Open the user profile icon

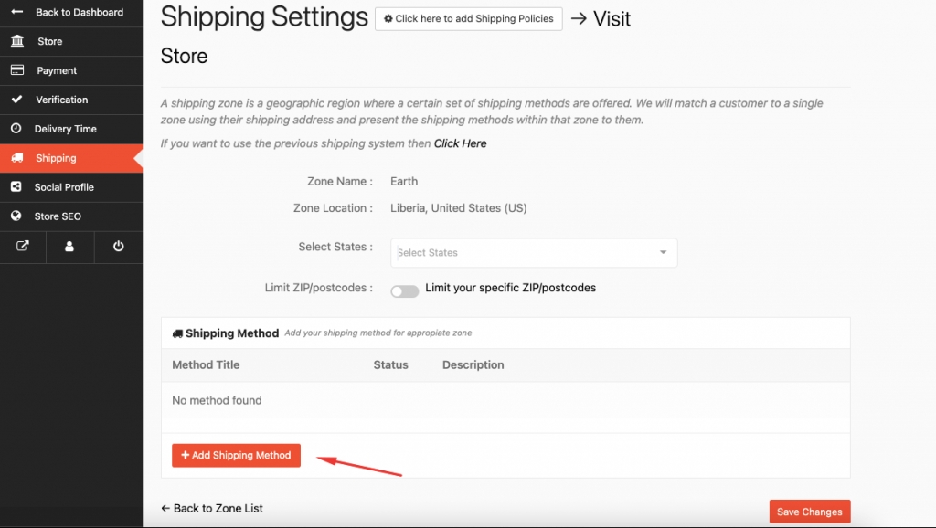point(70,247)
